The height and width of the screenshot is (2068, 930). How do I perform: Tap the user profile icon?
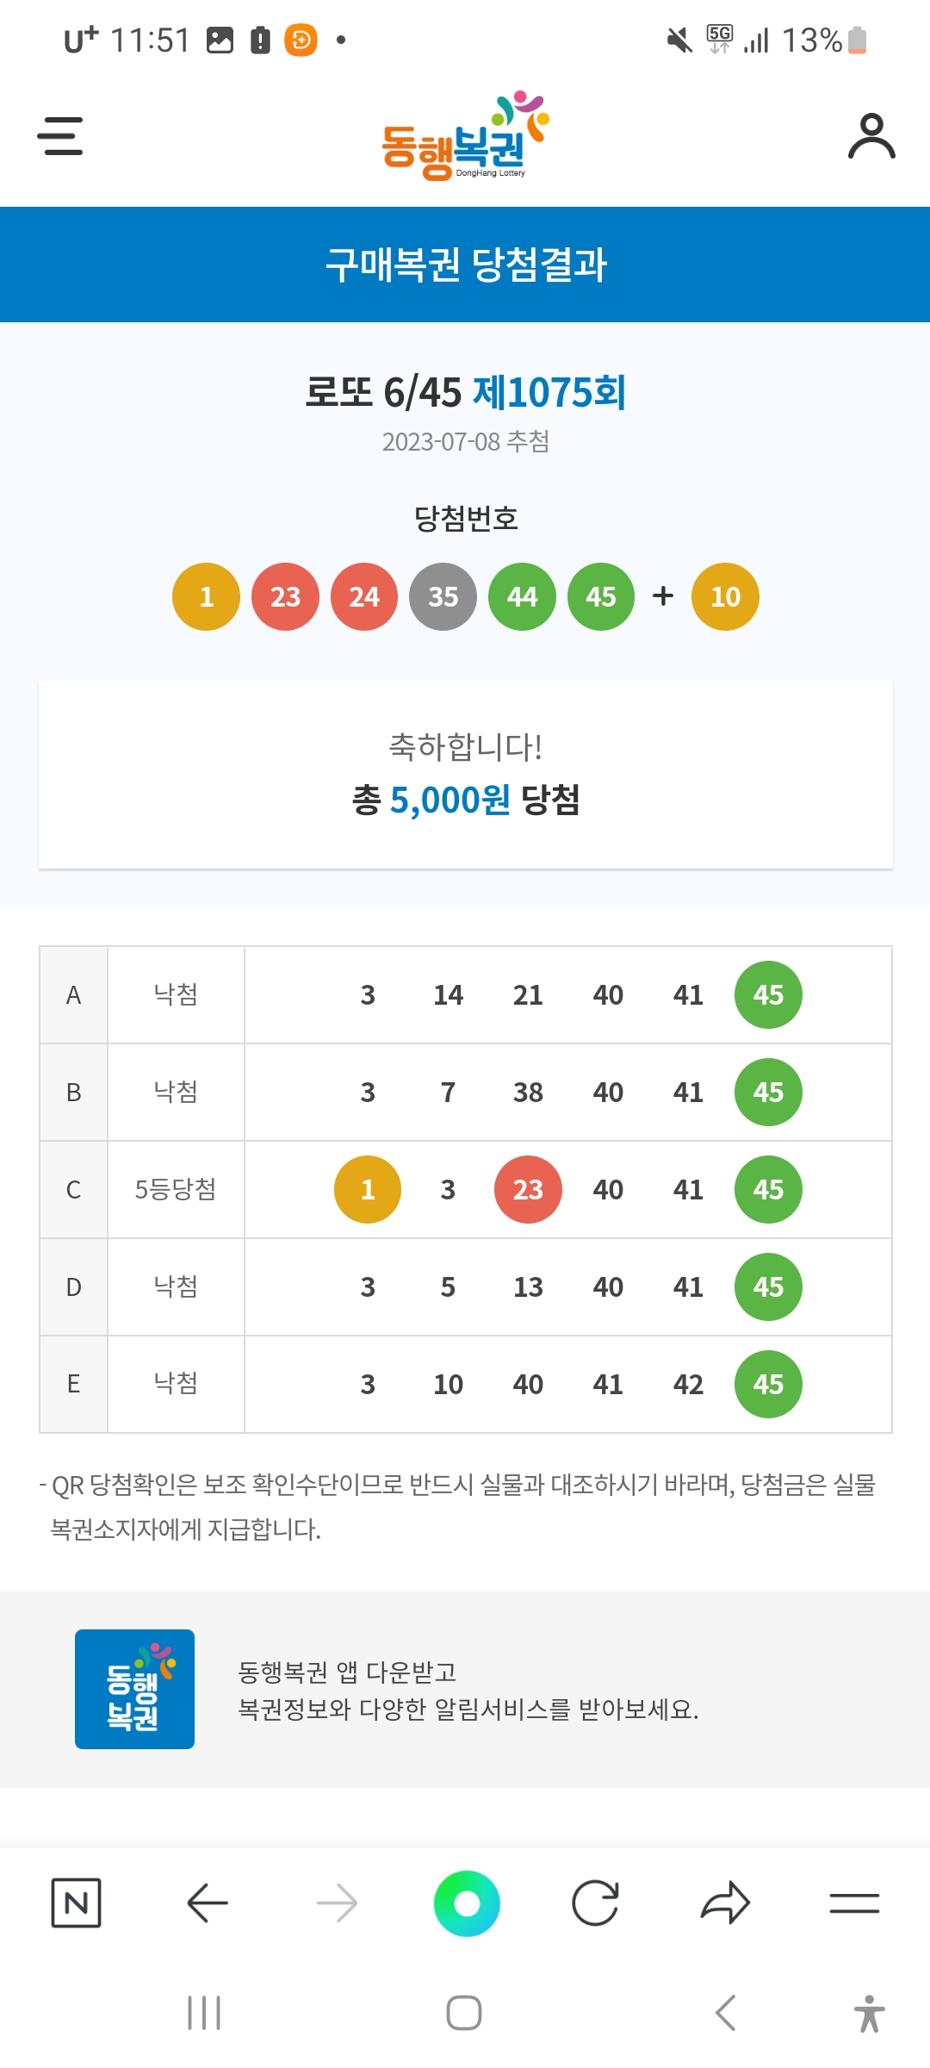[871, 136]
